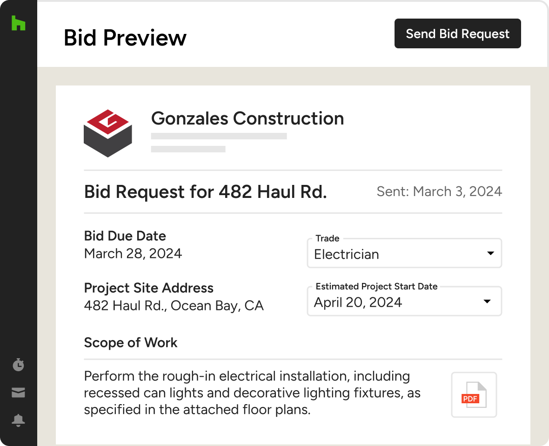The image size is (549, 446).
Task: Click the Bid Due Date label
Action: (x=125, y=236)
